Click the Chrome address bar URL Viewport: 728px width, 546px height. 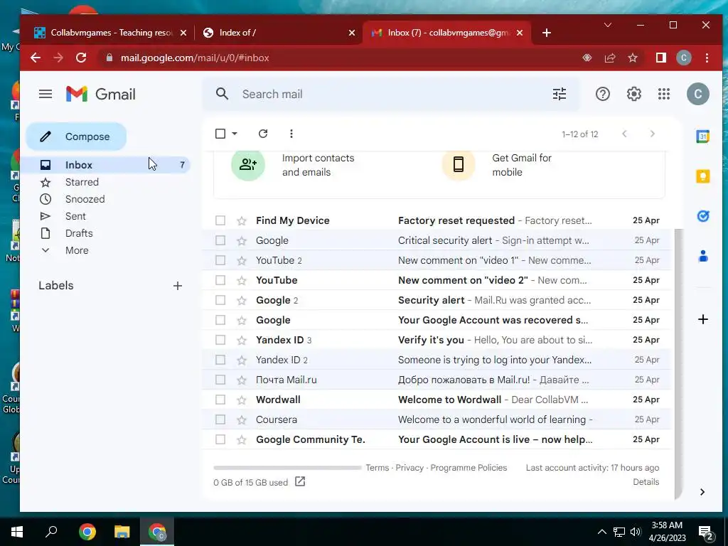pos(195,58)
